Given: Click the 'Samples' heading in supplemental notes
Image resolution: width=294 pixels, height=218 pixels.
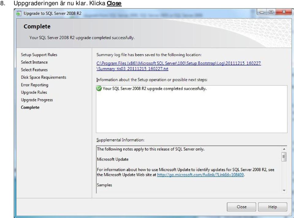Looking at the screenshot, I should [x=105, y=185].
